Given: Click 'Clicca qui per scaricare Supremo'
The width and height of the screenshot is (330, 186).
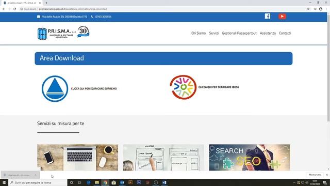Looking at the screenshot, I should [94, 89].
